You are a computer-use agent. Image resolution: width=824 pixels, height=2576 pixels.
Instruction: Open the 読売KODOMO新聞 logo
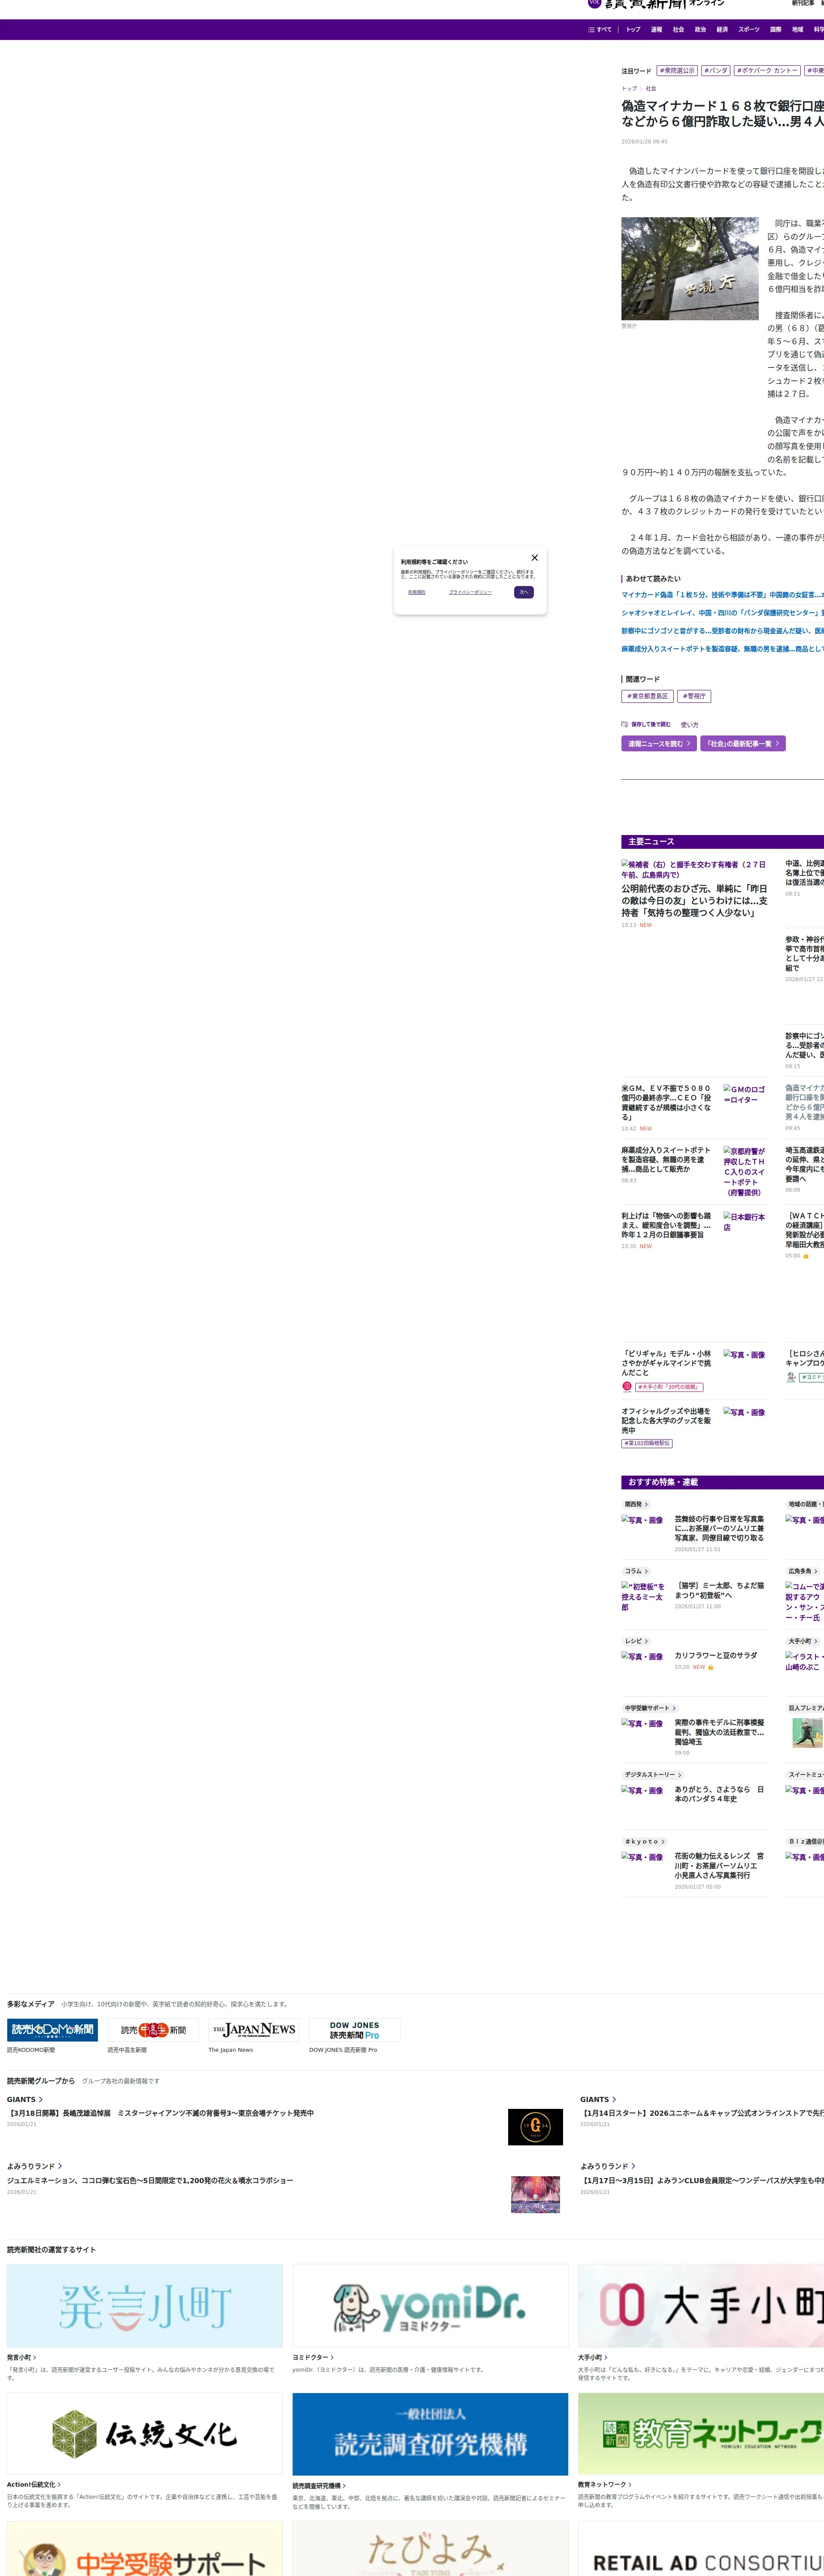[x=52, y=2030]
